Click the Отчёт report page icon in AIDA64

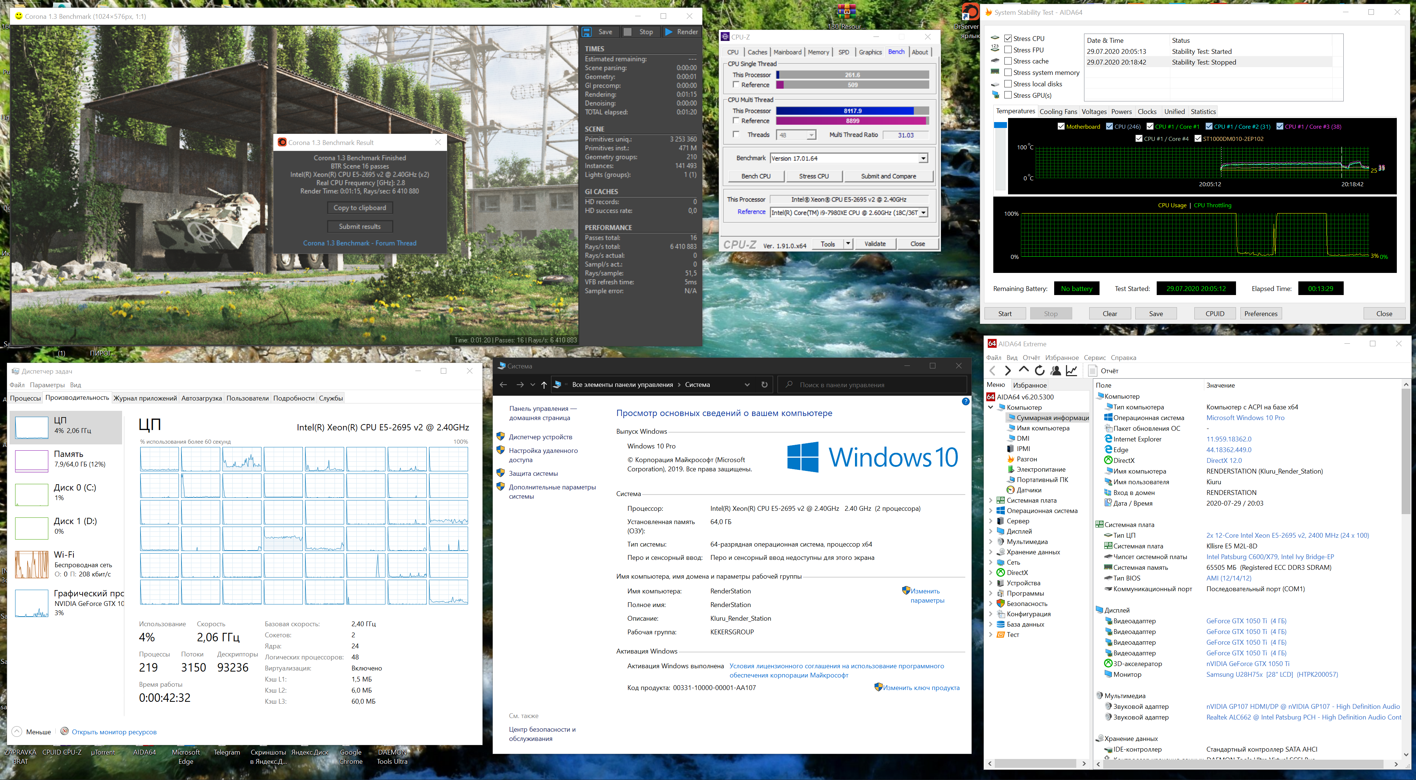[1093, 371]
